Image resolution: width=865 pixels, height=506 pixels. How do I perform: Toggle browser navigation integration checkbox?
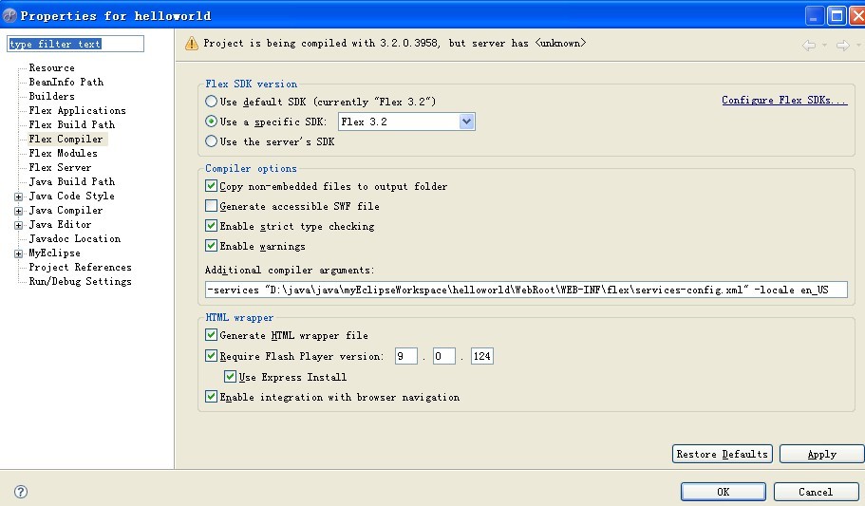coord(212,397)
